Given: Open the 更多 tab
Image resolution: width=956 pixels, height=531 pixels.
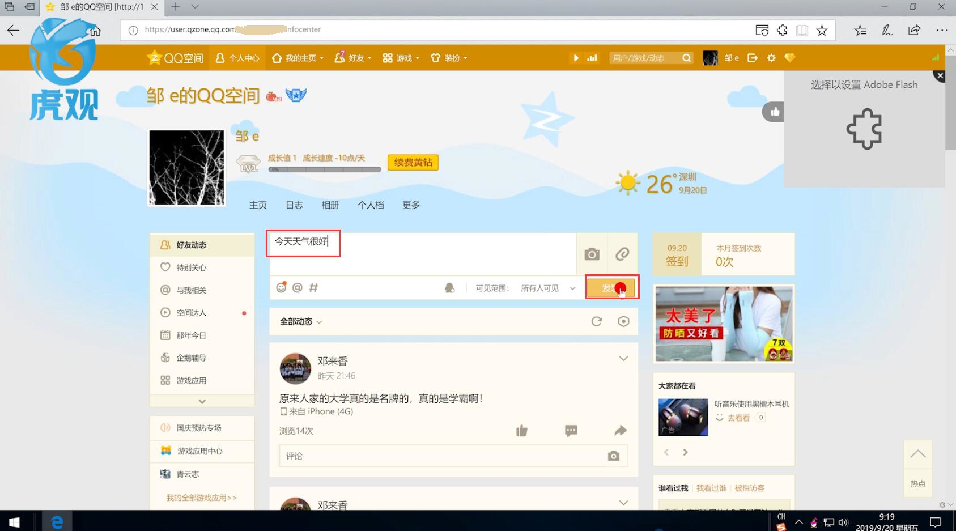Looking at the screenshot, I should pyautogui.click(x=411, y=205).
